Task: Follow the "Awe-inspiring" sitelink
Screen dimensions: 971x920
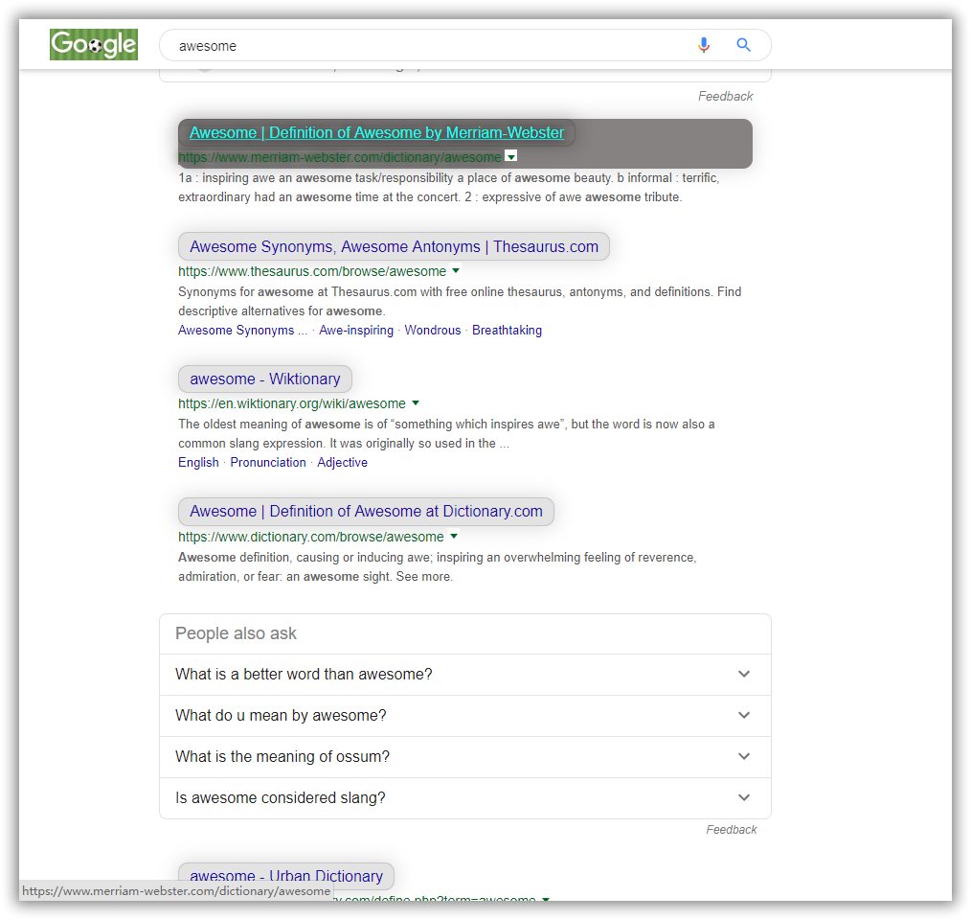Action: tap(356, 331)
